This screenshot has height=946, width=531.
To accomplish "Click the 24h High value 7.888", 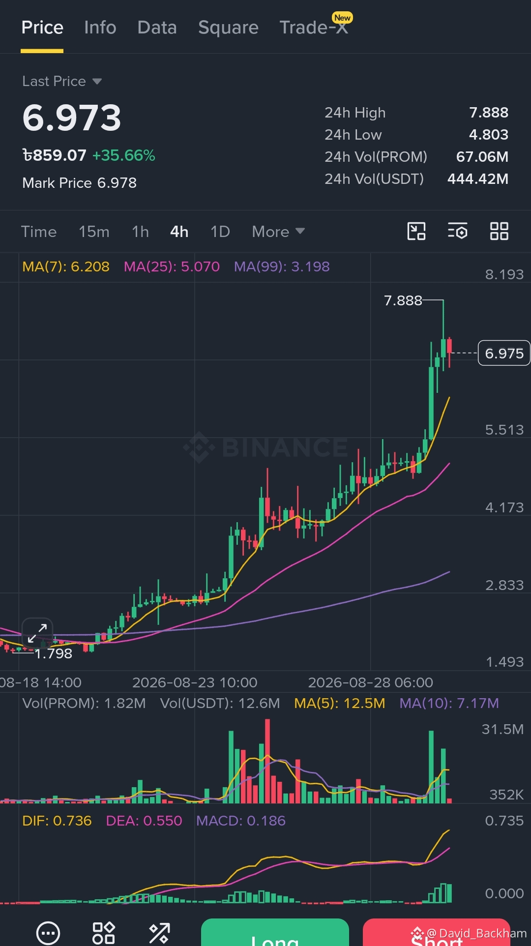I will pyautogui.click(x=489, y=113).
